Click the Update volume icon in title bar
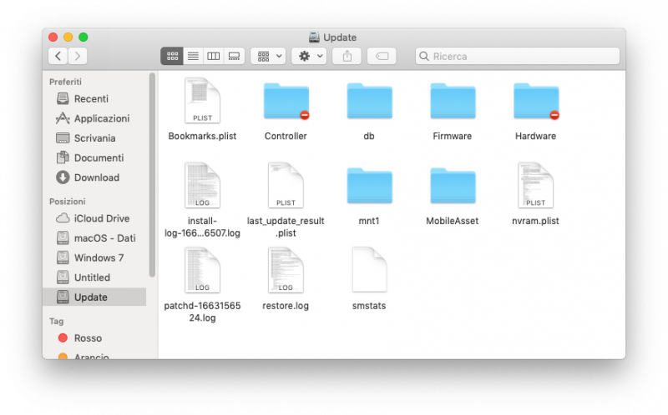 coord(314,37)
